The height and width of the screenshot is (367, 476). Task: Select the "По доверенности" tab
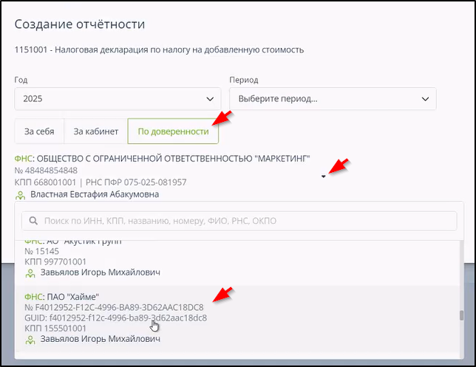(x=173, y=131)
